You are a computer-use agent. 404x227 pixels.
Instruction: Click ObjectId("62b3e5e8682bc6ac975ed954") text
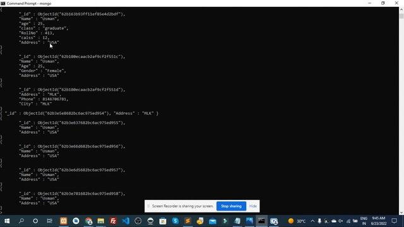(66, 113)
